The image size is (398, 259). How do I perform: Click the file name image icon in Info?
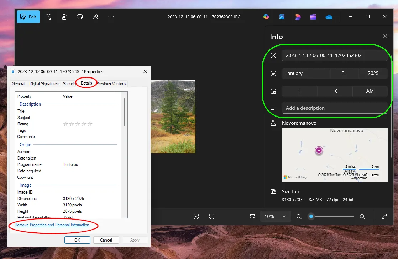pos(273,55)
